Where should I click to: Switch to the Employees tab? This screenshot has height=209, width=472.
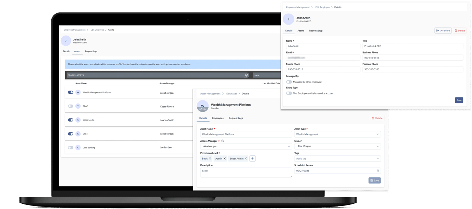click(218, 118)
